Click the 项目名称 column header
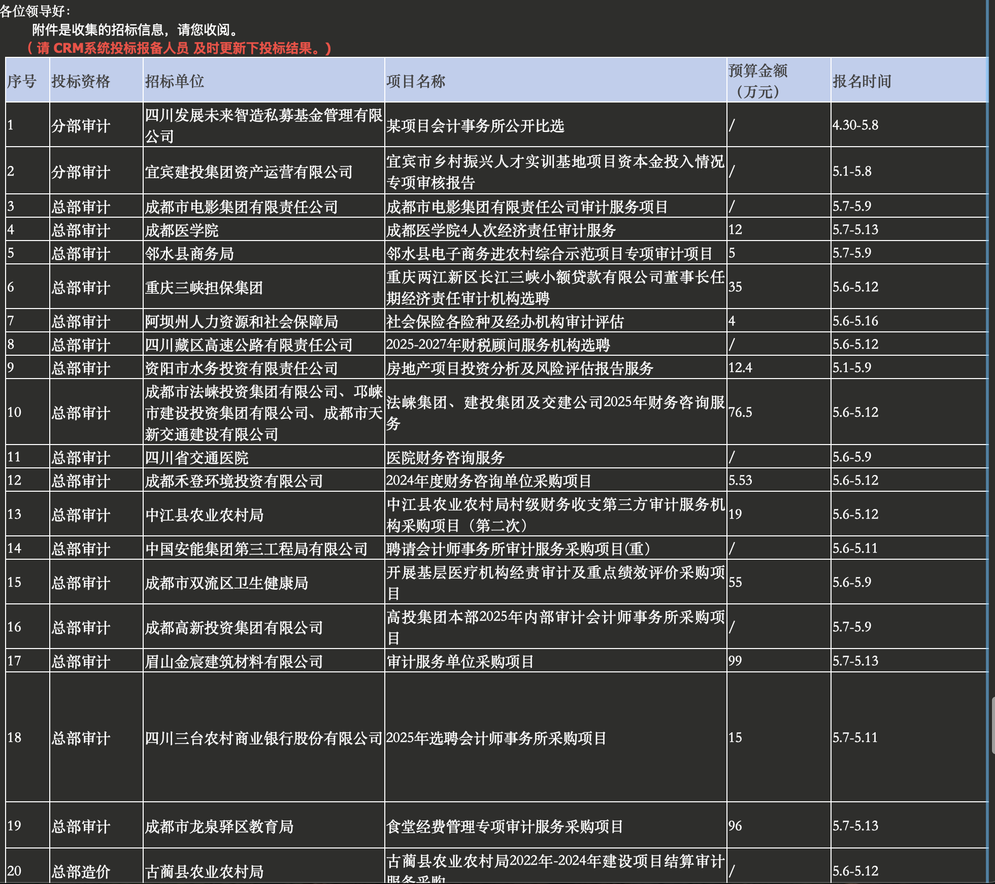Image resolution: width=995 pixels, height=884 pixels. tap(556, 80)
